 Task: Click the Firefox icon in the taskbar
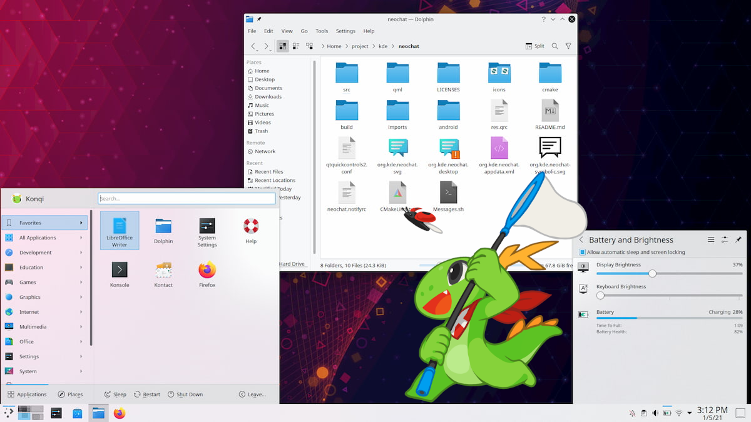tap(120, 413)
